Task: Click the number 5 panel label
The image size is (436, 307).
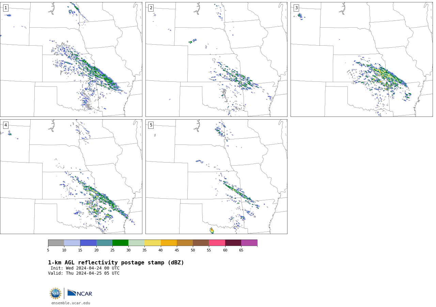Action: click(x=151, y=125)
